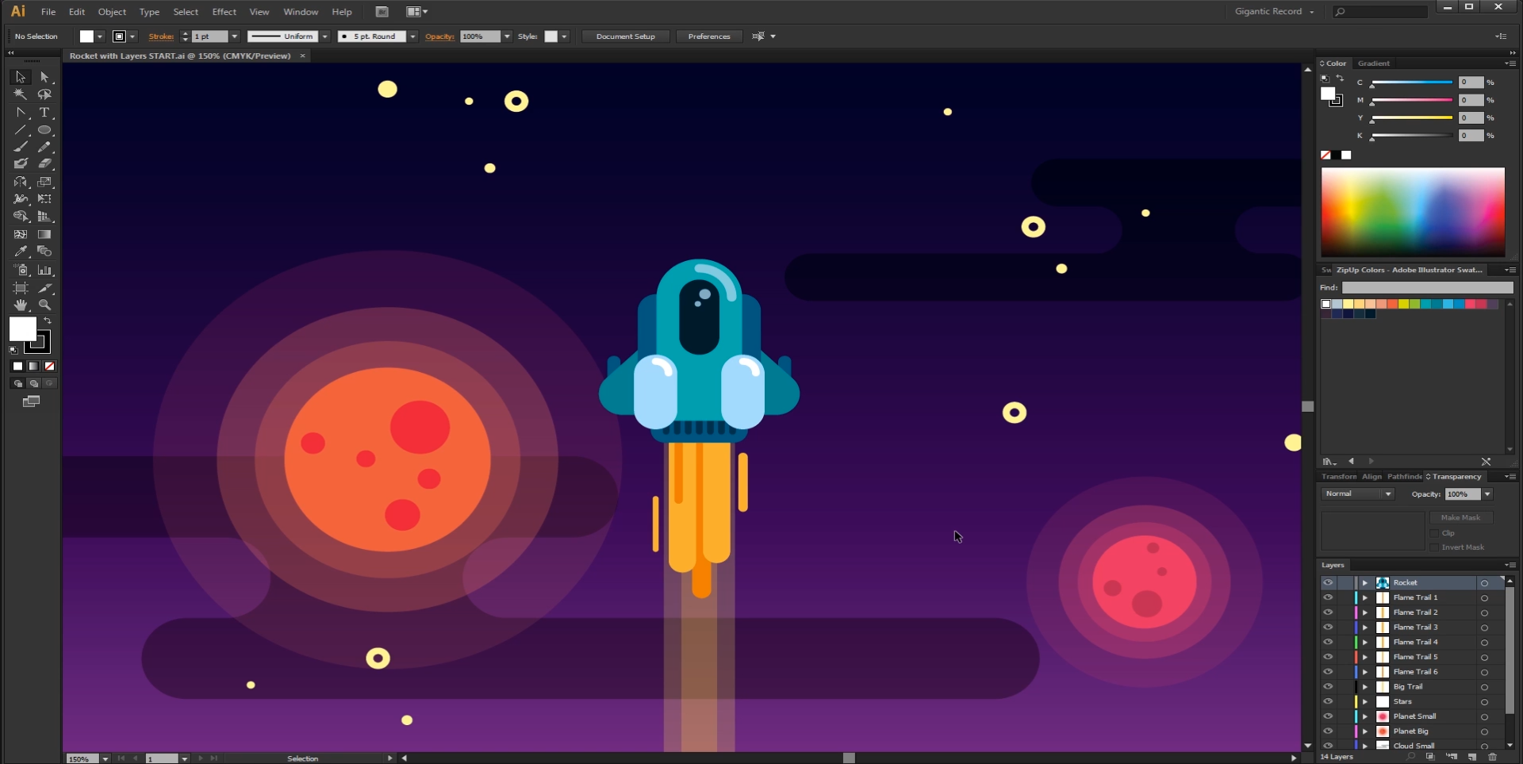Open the File menu
This screenshot has width=1523, height=764.
48,12
